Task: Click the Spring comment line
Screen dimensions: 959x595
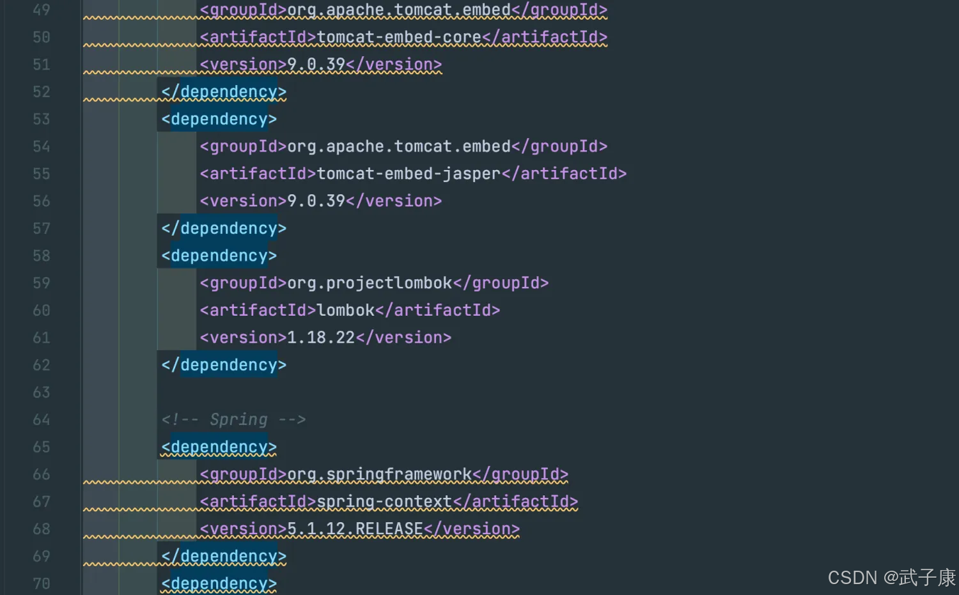Action: [x=233, y=419]
